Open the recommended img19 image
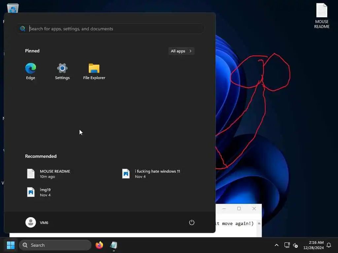 tap(39, 192)
